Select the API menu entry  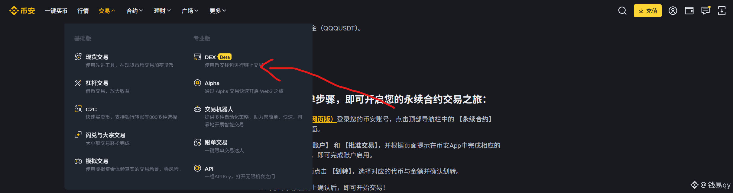coord(235,172)
